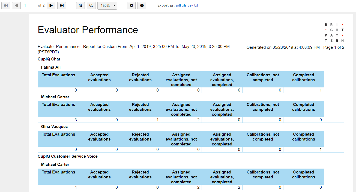Open the 150% zoom dropdown
Screen dimensions: 356x192
(x=107, y=5)
